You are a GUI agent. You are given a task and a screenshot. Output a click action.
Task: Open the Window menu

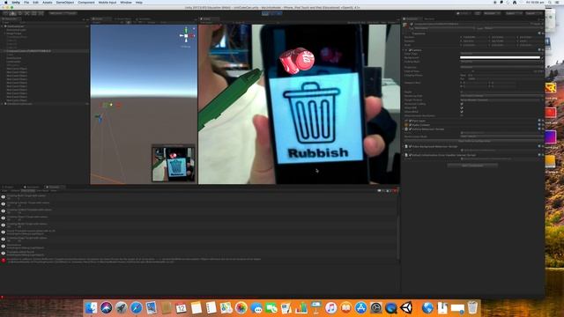click(126, 2)
